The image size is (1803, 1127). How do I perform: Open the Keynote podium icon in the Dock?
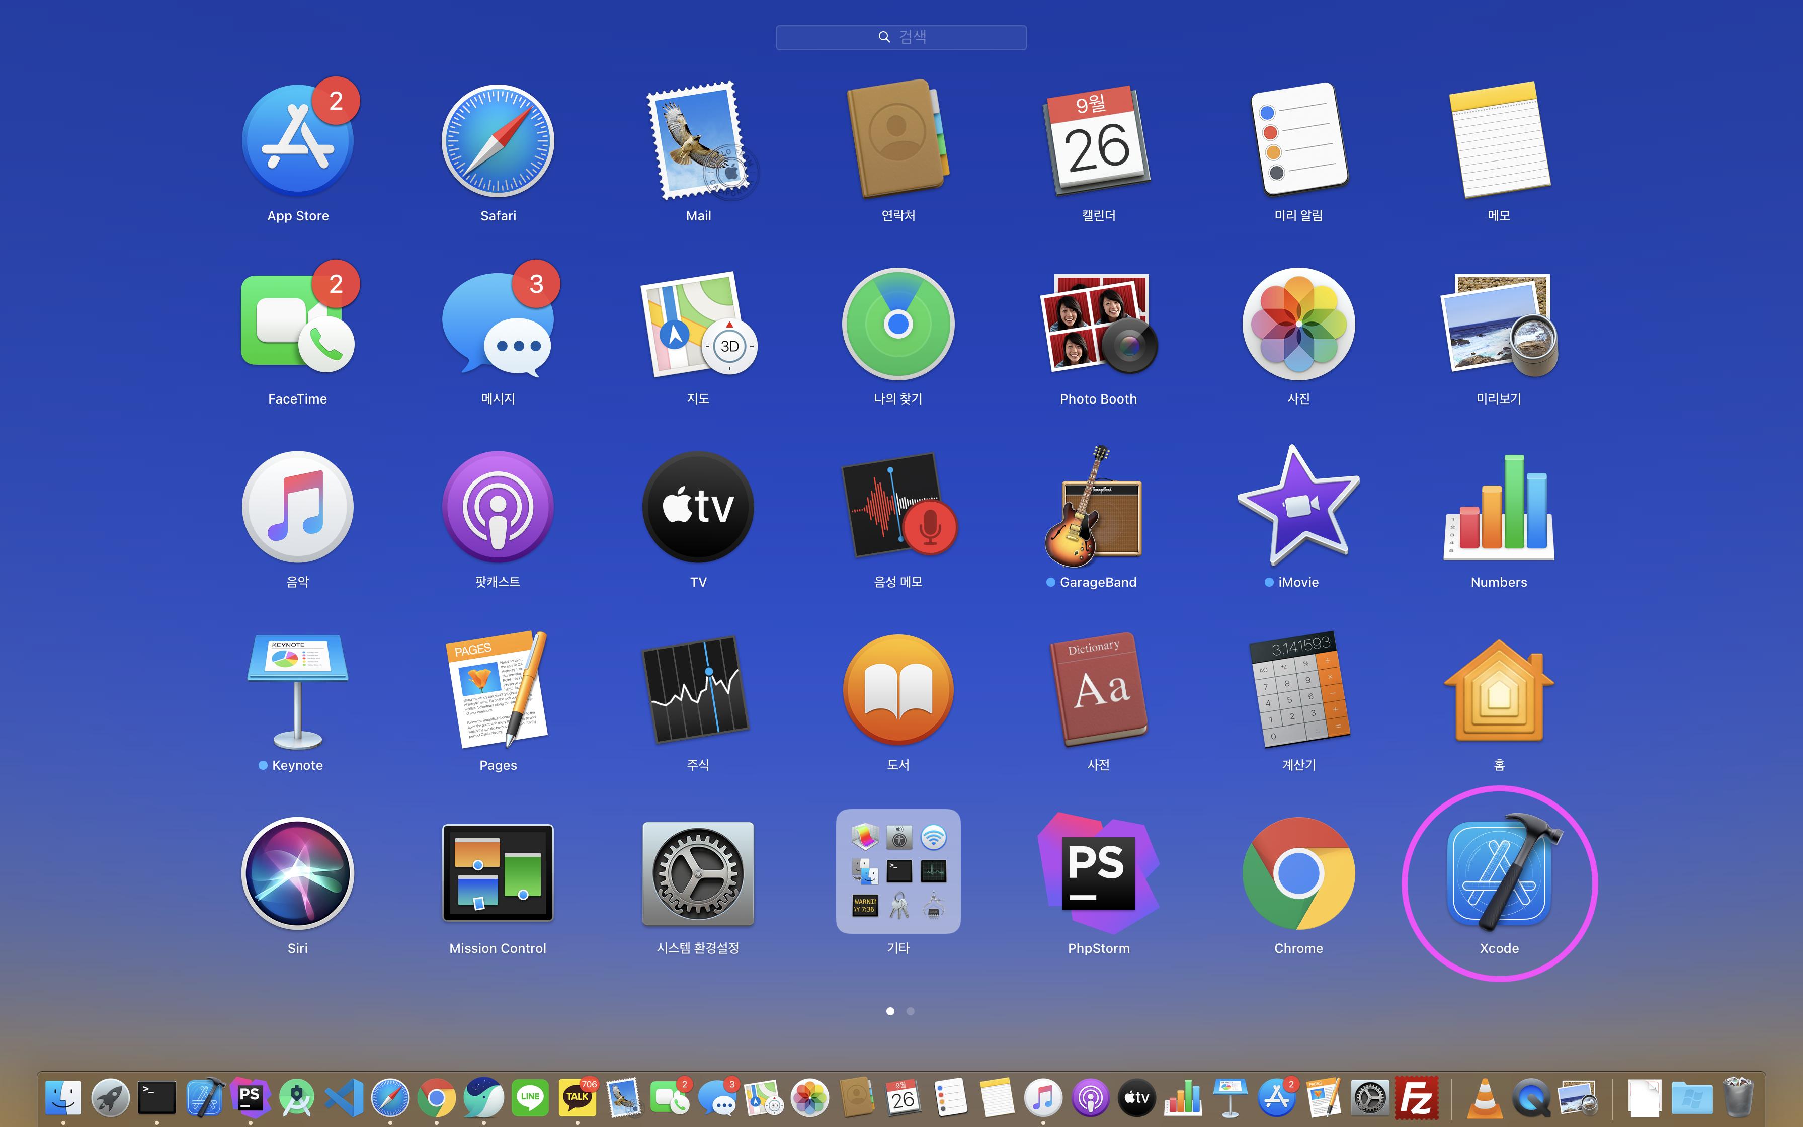point(1230,1097)
